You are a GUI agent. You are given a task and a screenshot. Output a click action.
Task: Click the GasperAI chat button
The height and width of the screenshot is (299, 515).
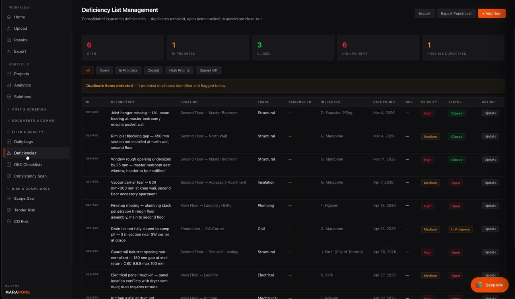pyautogui.click(x=490, y=285)
